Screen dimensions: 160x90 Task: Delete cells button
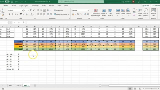tap(123, 12)
